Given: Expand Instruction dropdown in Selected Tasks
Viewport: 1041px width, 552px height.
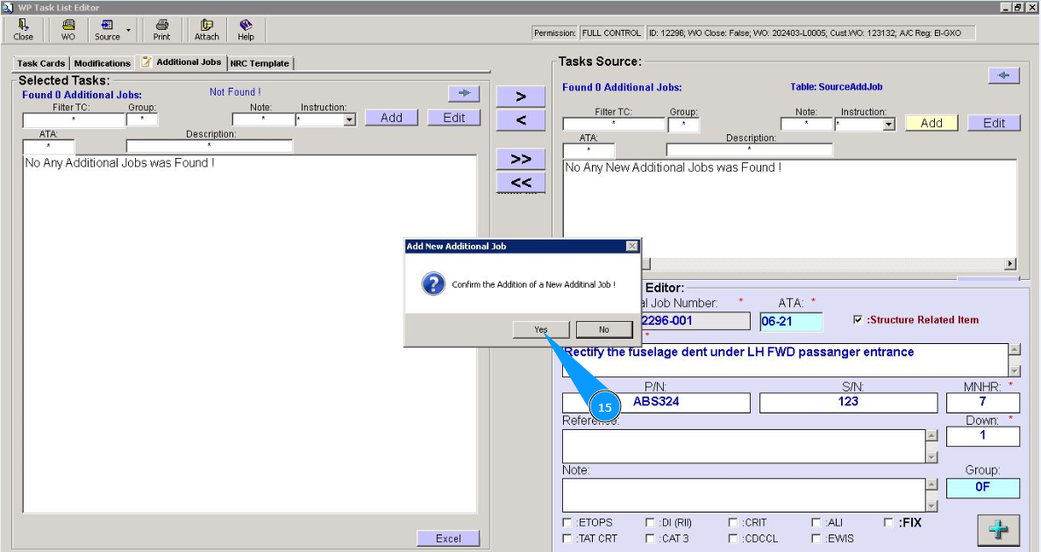Looking at the screenshot, I should [349, 120].
